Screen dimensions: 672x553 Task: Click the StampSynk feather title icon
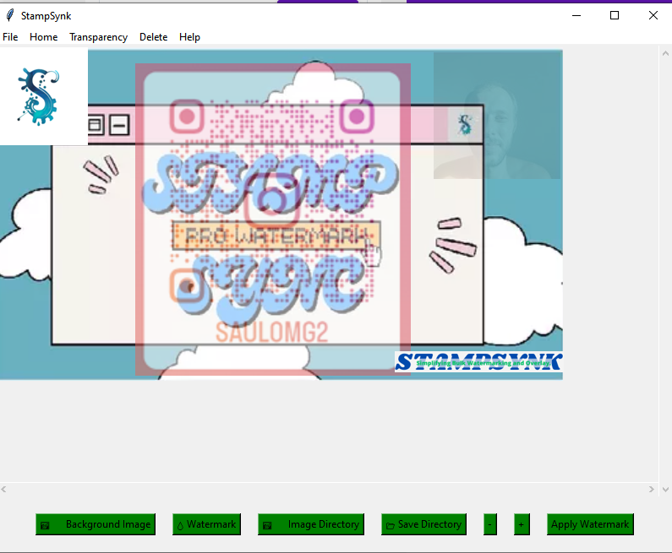pyautogui.click(x=10, y=15)
